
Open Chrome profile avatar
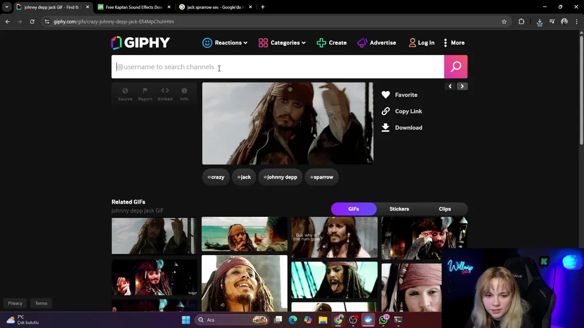point(564,21)
